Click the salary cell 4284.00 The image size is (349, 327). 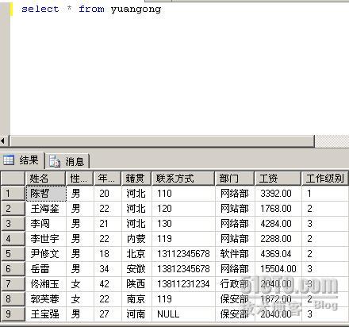tap(278, 224)
